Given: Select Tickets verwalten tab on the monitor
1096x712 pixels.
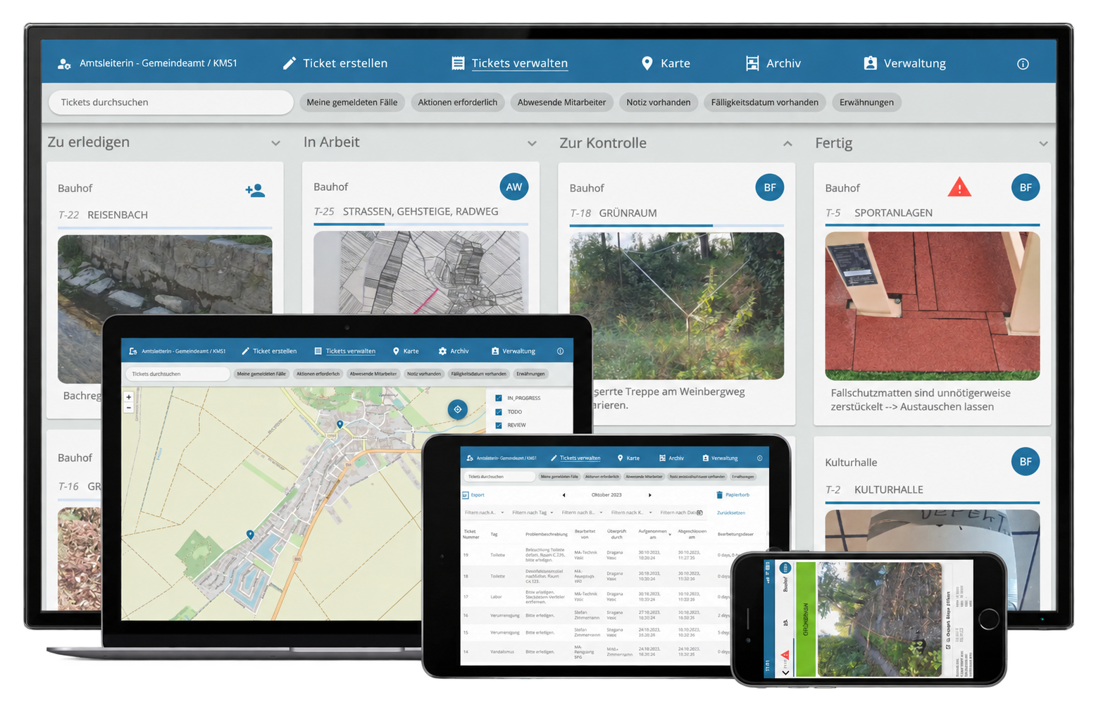Looking at the screenshot, I should coord(509,63).
